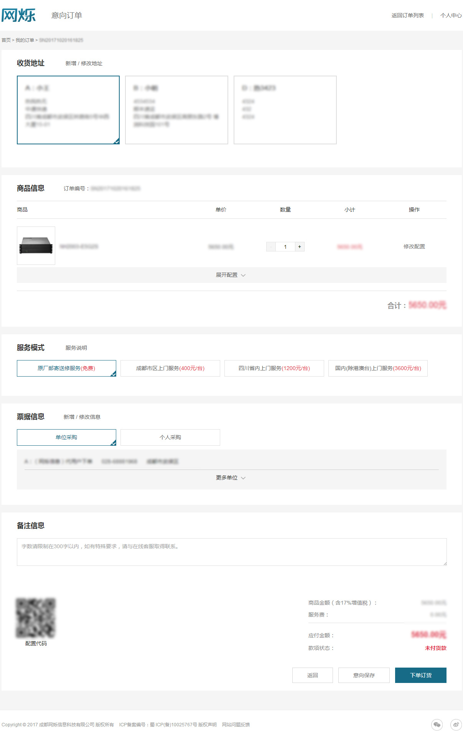The width and height of the screenshot is (463, 739).
Task: Select 四川省内上门服务 option
Action: 274,368
